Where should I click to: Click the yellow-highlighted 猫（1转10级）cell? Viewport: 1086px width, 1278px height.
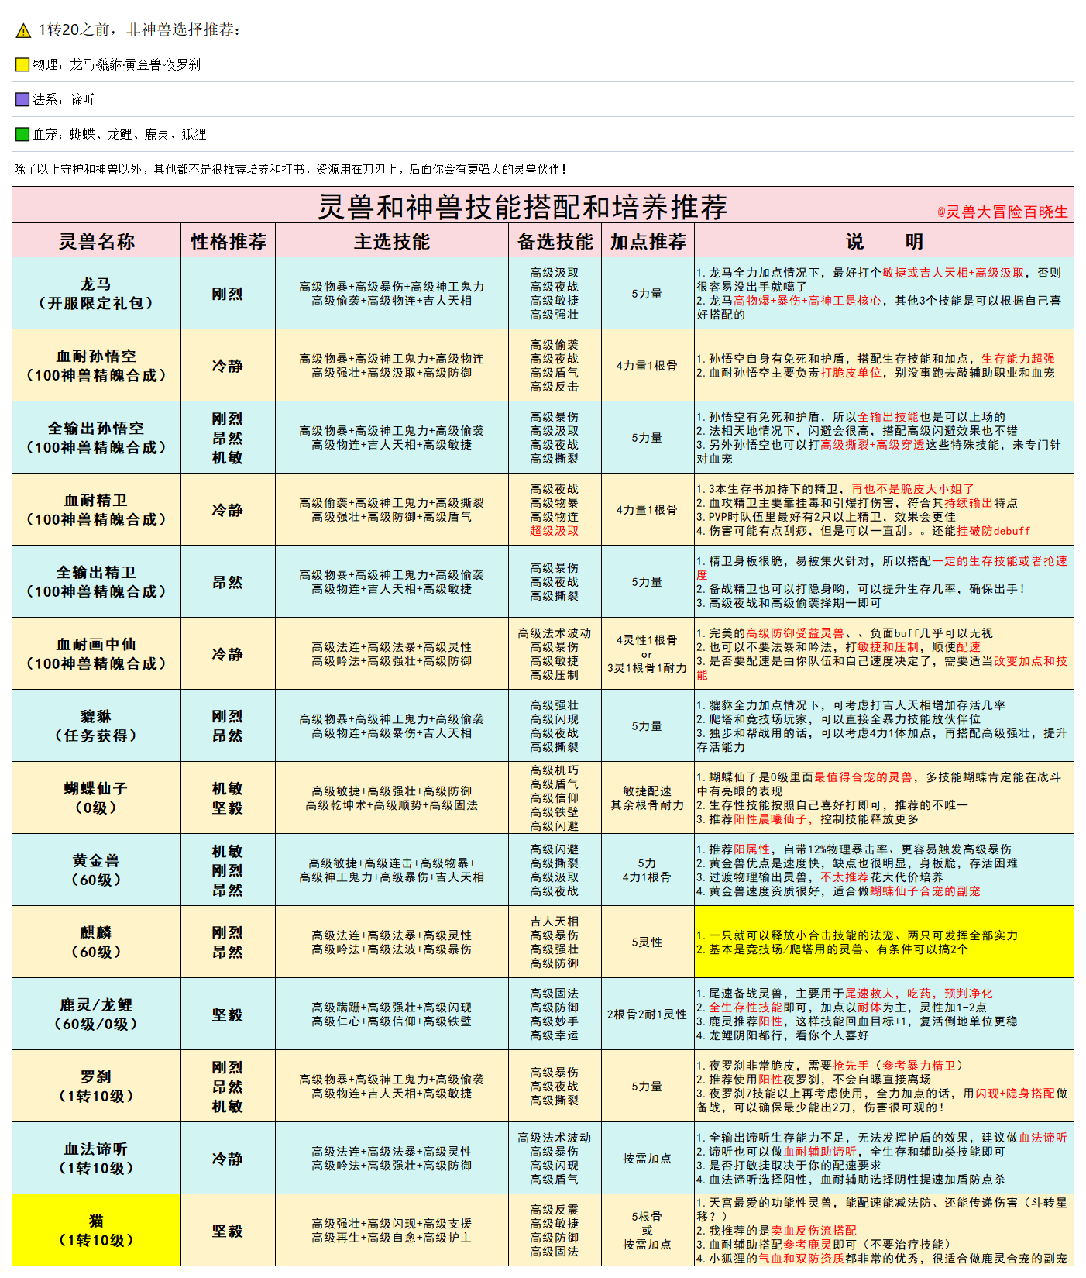pyautogui.click(x=97, y=1231)
